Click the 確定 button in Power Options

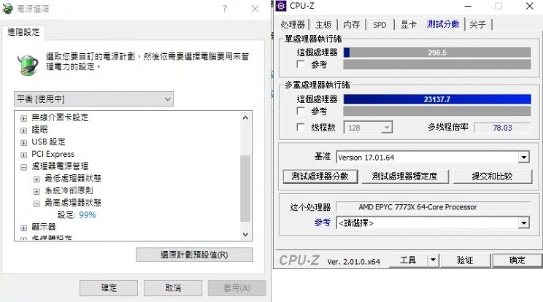109,288
